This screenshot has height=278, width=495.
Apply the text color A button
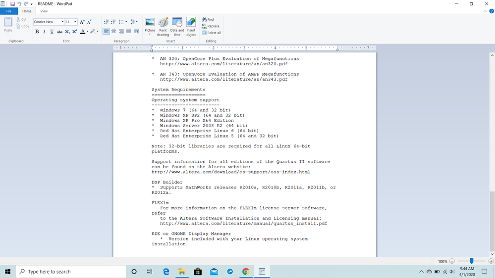point(83,32)
